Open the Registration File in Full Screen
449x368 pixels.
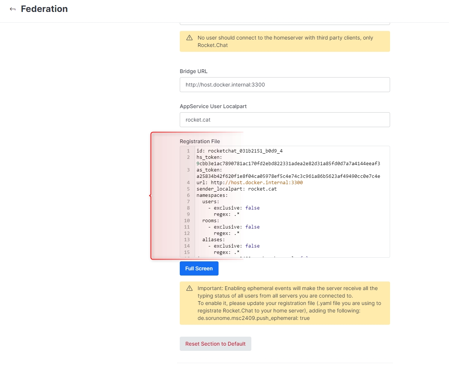199,268
